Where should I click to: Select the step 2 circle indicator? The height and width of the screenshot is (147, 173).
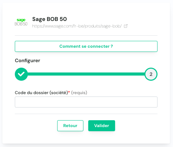click(151, 74)
